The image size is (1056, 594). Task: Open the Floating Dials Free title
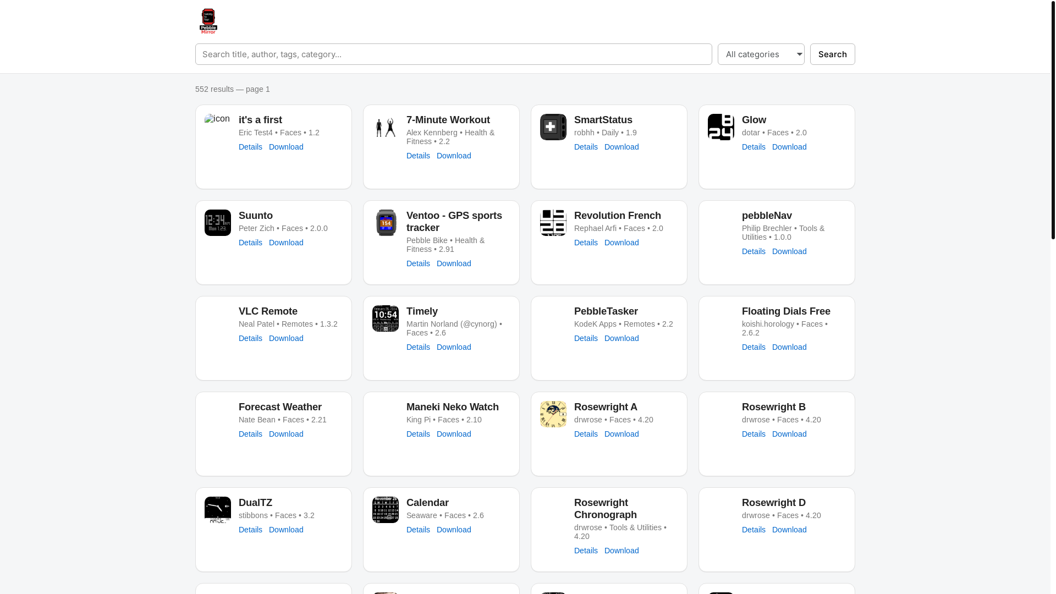786,311
